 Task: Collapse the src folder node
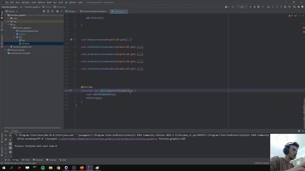(9, 25)
